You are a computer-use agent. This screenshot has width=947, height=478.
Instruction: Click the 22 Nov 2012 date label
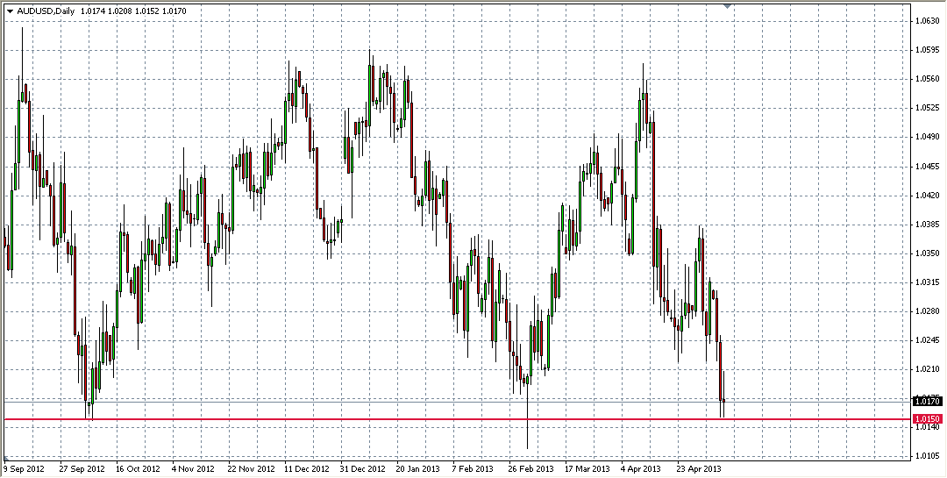coord(250,468)
